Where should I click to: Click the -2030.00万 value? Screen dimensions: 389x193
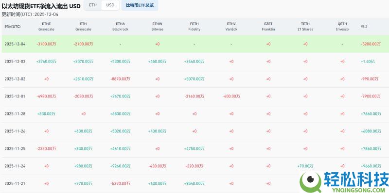pyautogui.click(x=83, y=96)
